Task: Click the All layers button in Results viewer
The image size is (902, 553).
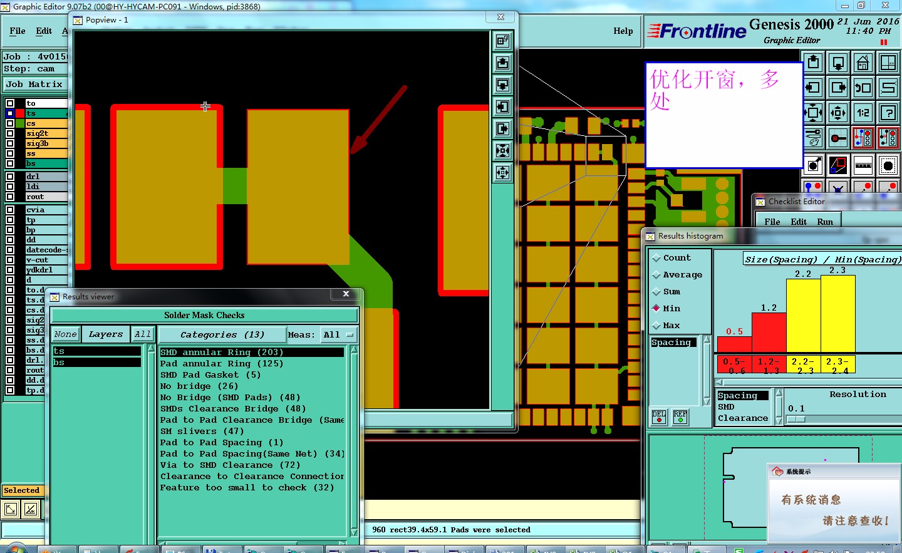Action: coord(143,334)
